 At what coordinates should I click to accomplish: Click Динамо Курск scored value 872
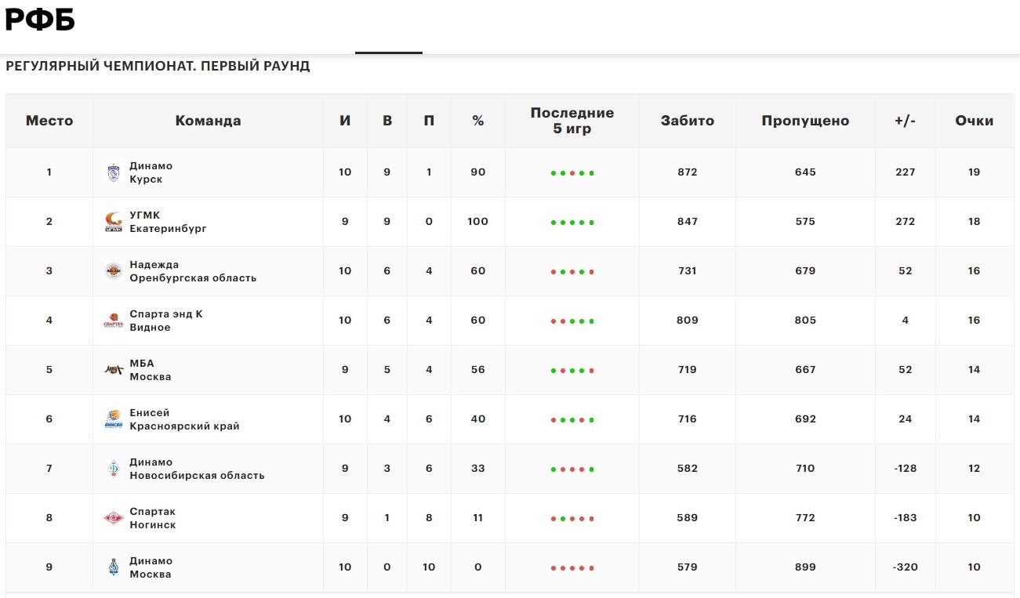(688, 172)
